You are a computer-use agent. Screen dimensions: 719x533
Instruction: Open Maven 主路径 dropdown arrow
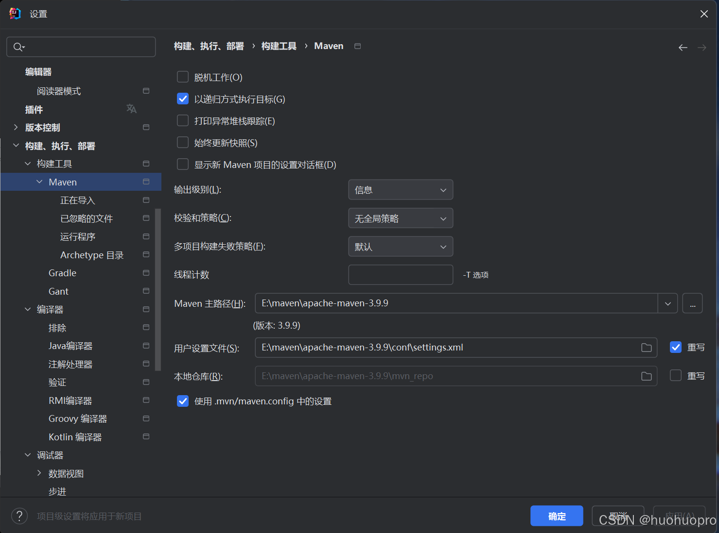coord(668,303)
